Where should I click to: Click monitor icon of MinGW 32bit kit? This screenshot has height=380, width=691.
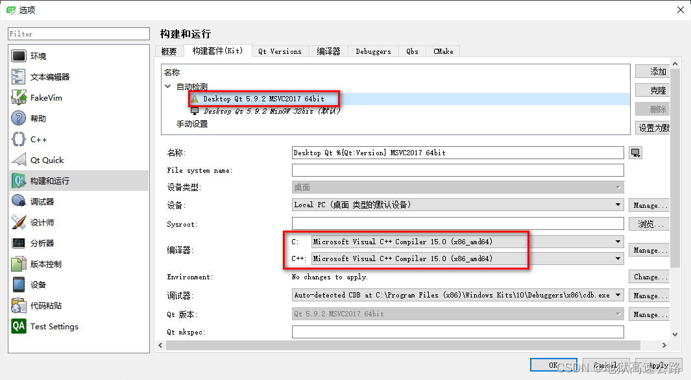[195, 111]
